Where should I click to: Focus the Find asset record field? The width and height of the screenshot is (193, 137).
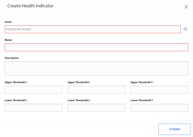tap(93, 29)
